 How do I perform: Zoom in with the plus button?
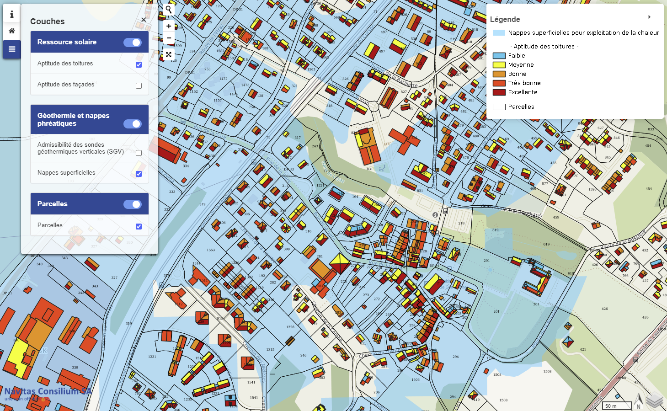point(169,26)
